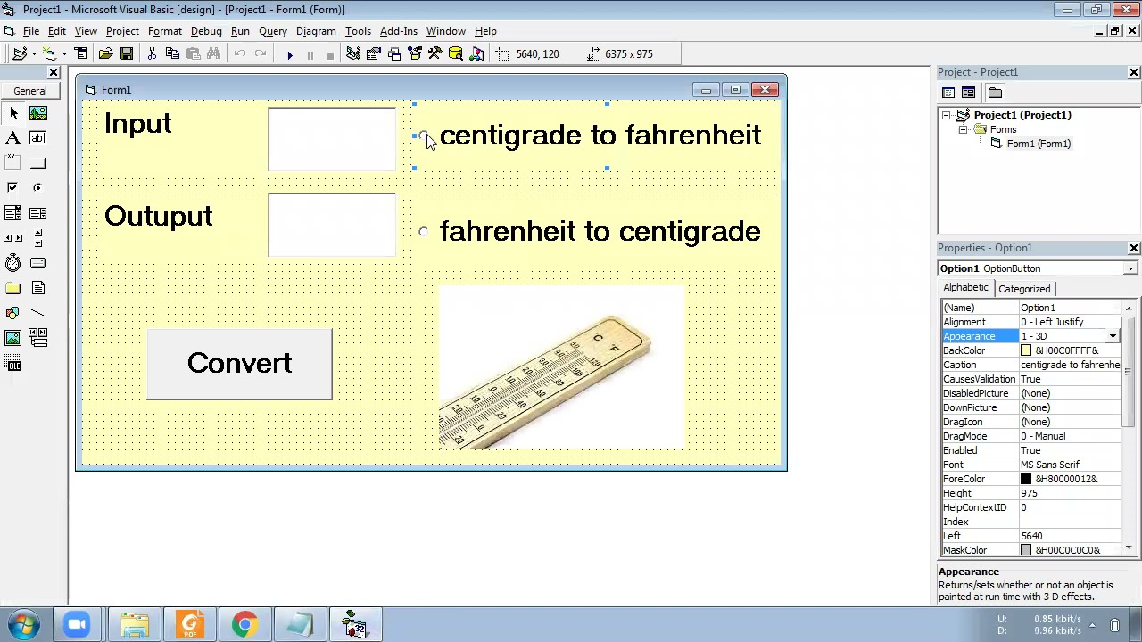Open the Windows Start menu

click(x=24, y=625)
